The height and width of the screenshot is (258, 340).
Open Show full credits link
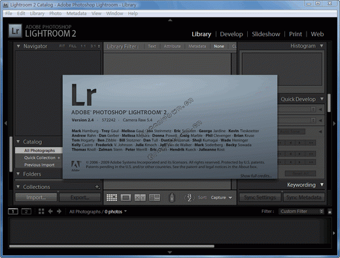tap(256, 175)
